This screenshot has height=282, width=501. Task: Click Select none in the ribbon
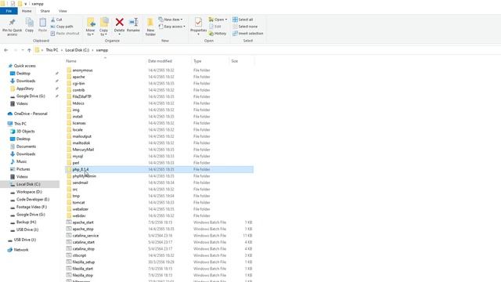pos(245,27)
